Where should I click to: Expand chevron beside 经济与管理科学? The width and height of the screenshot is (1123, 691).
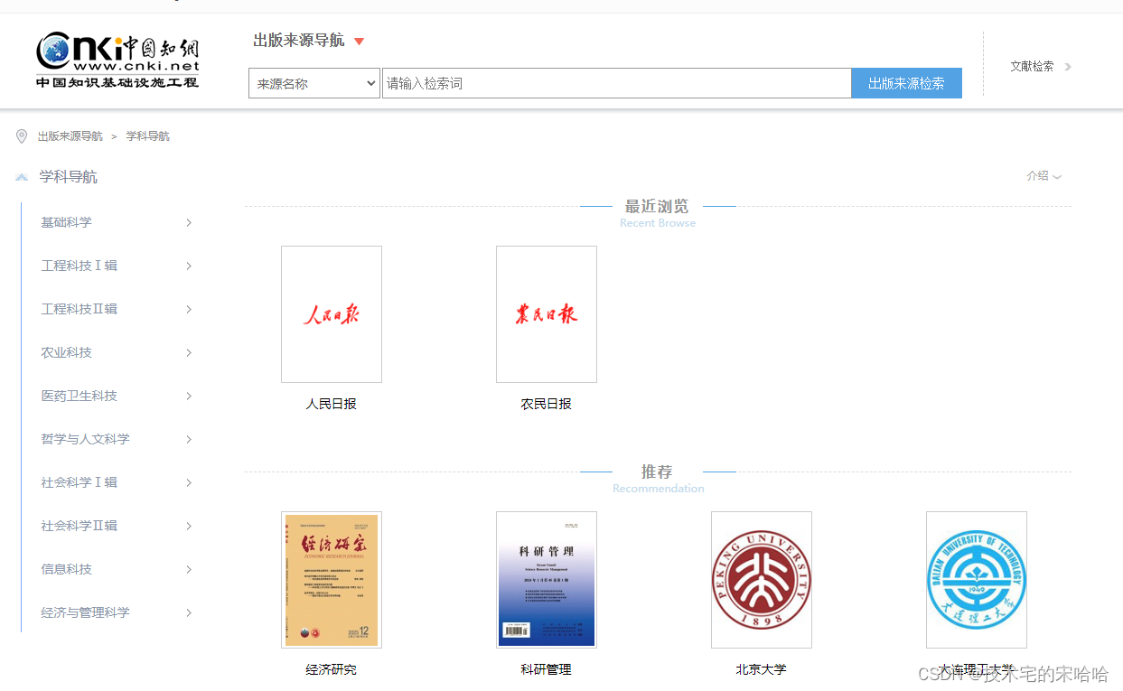point(189,612)
